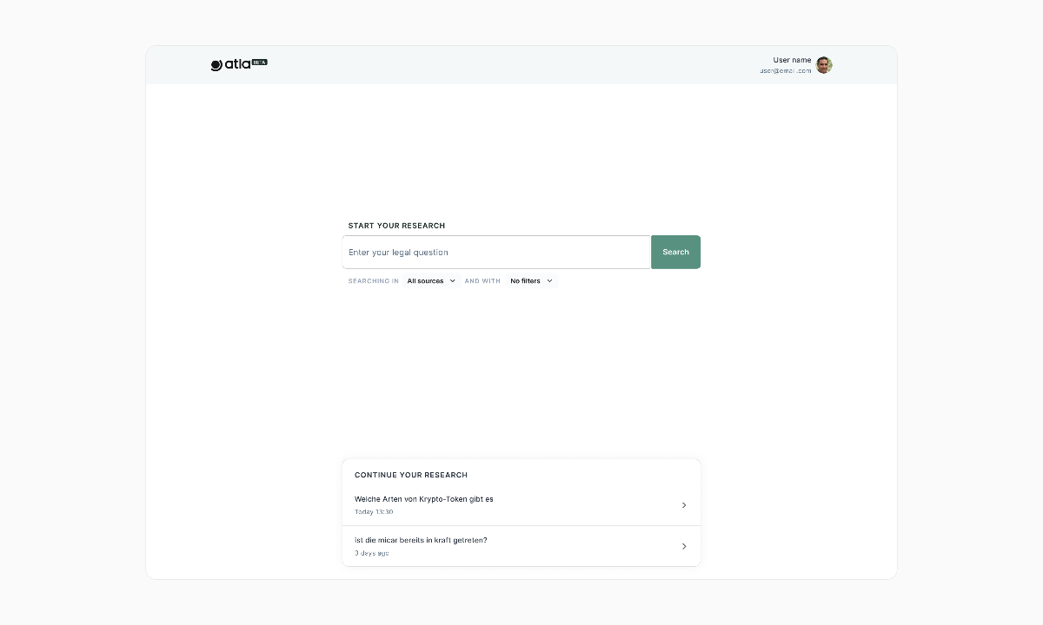
Task: Click the 'Continue your research' heading
Action: 411,475
